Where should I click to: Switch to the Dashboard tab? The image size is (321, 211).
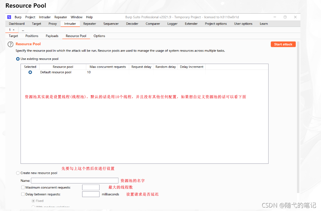[16, 24]
